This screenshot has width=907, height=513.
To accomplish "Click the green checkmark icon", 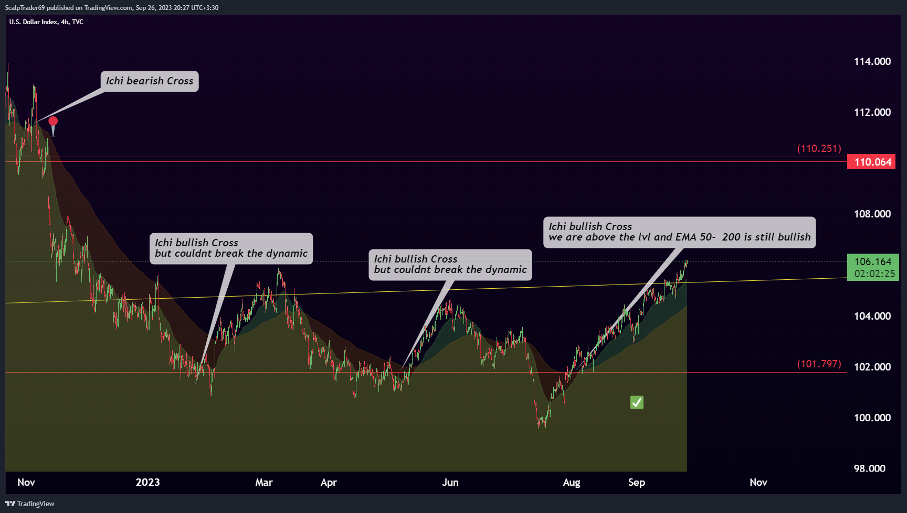I will tap(637, 402).
